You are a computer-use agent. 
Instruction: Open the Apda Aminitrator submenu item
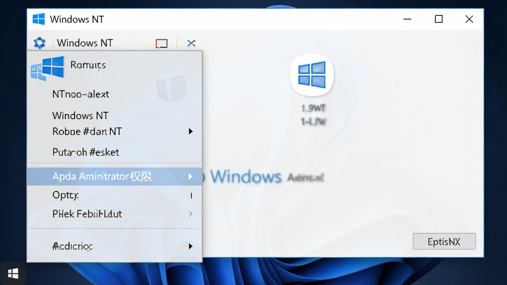[x=114, y=177]
